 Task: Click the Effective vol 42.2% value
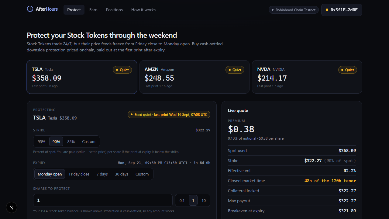350,171
